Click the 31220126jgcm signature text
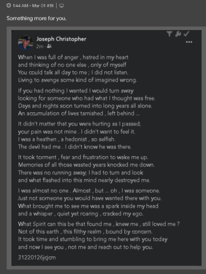The height and width of the screenshot is (274, 206). tap(37, 258)
